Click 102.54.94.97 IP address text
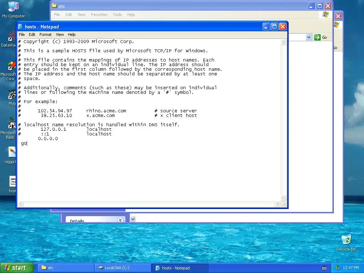The width and height of the screenshot is (364, 273). [55, 111]
